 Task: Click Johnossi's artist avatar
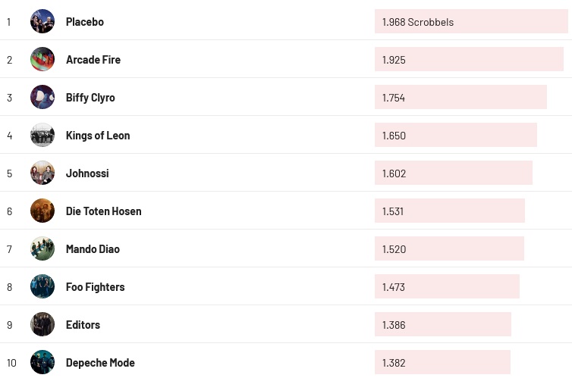pos(42,173)
